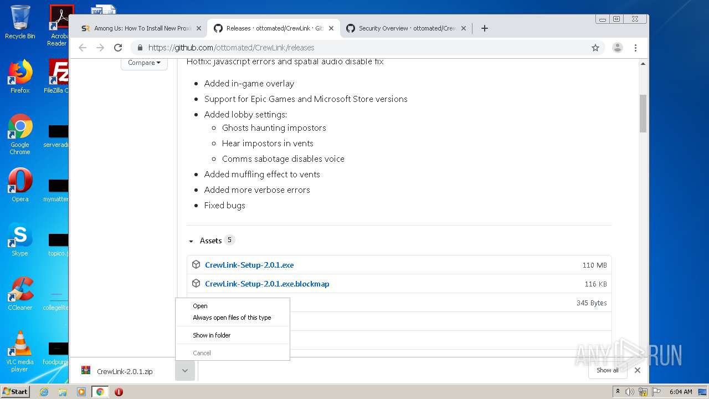Click Show all downloads button

click(608, 370)
